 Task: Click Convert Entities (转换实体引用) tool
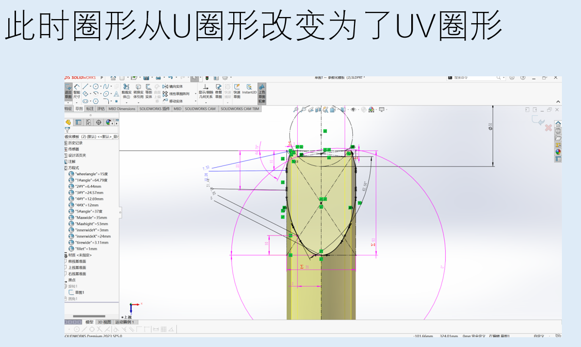pyautogui.click(x=138, y=91)
